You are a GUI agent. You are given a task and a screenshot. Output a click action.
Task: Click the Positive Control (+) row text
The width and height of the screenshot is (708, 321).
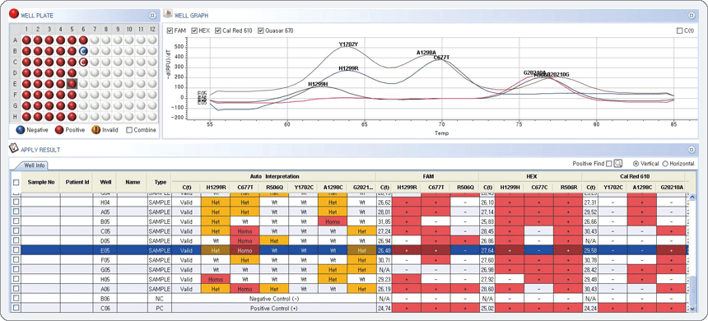273,308
